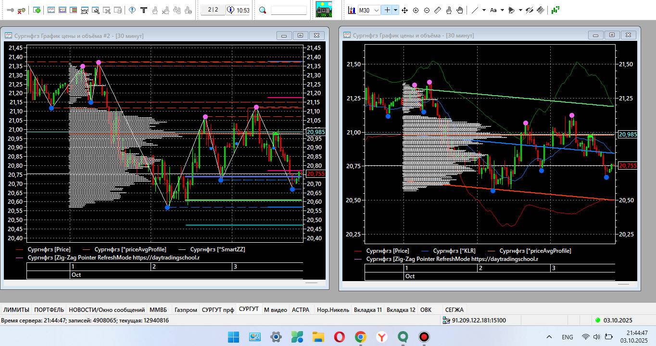
Task: Expand the line tool dropdown arrow
Action: [x=484, y=10]
